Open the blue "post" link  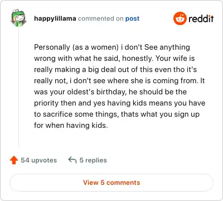(x=132, y=18)
